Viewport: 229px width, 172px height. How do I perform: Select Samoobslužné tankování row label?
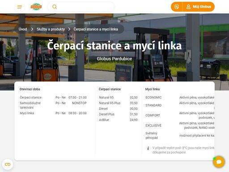30,105
